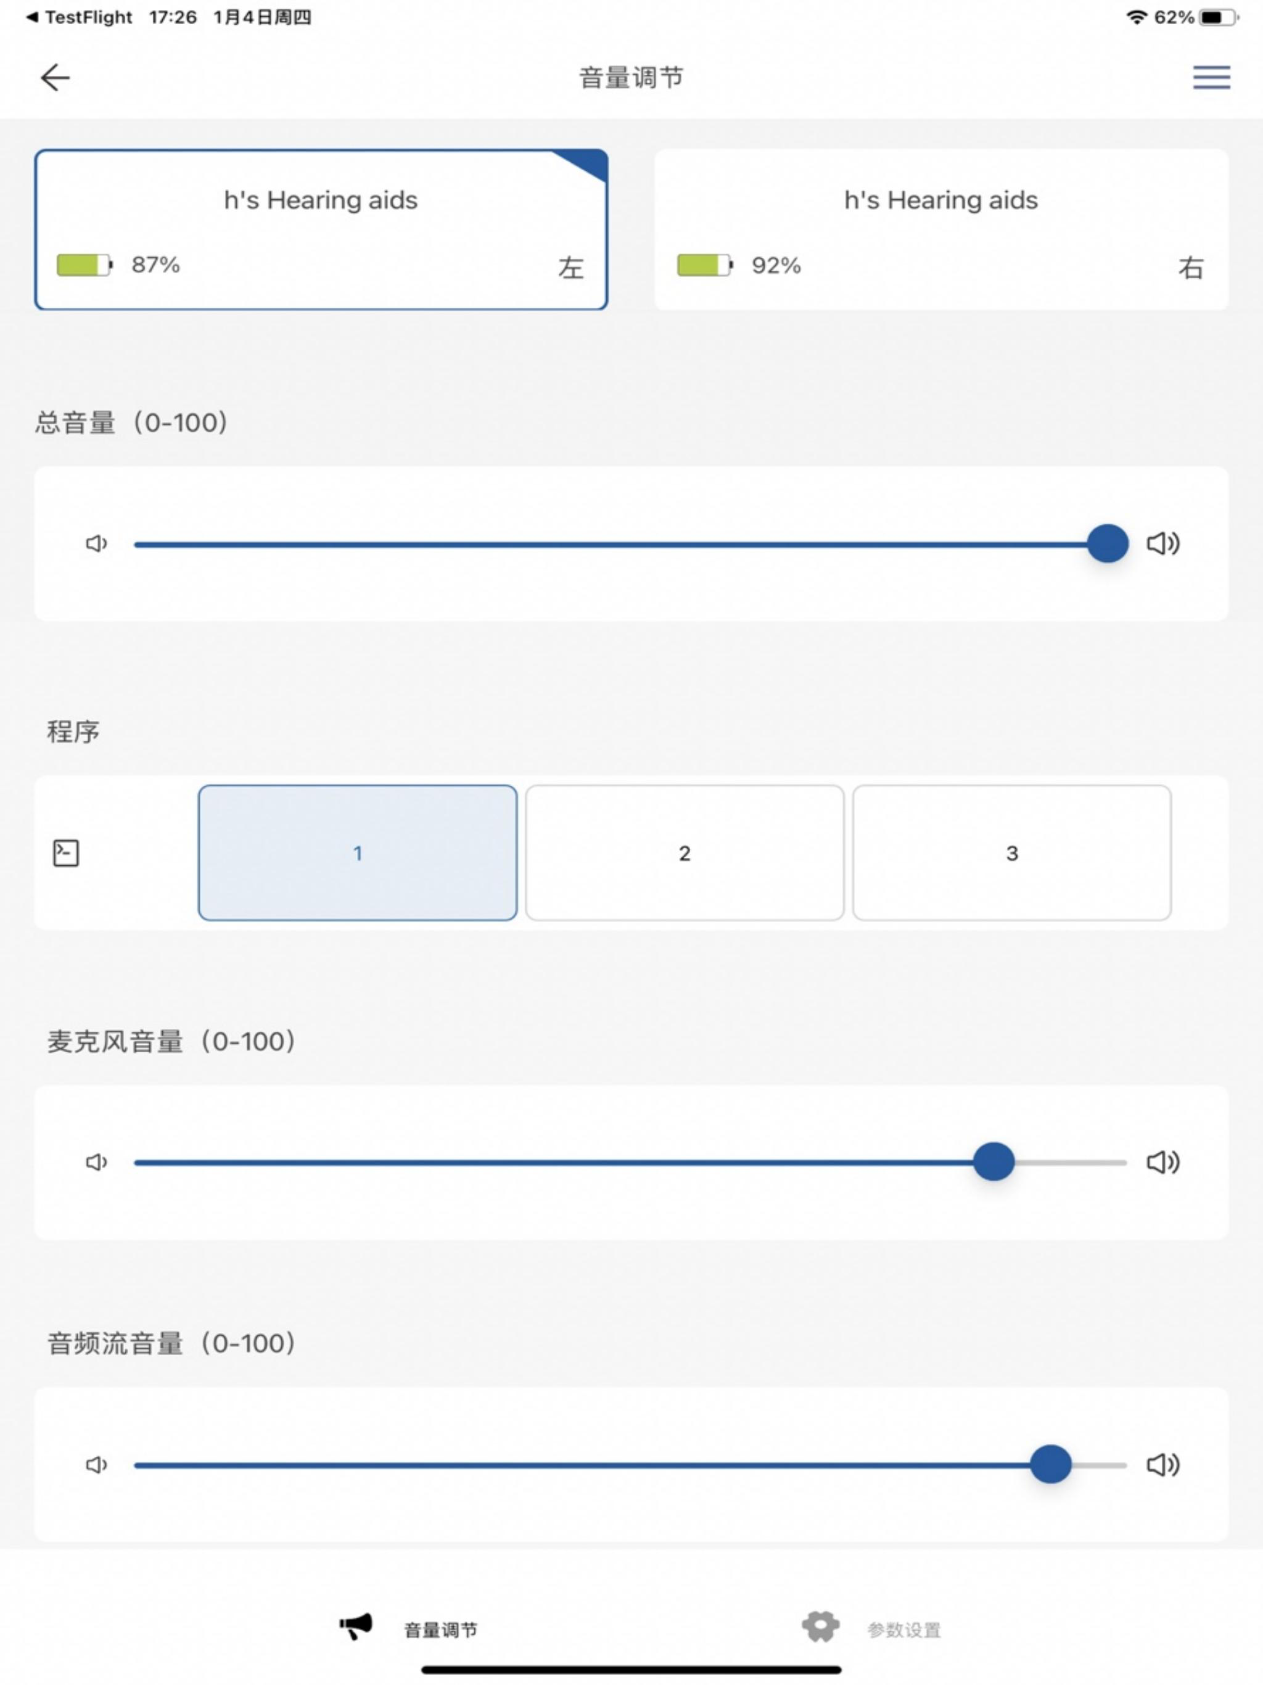Choose program 1
The height and width of the screenshot is (1685, 1263).
coord(357,853)
